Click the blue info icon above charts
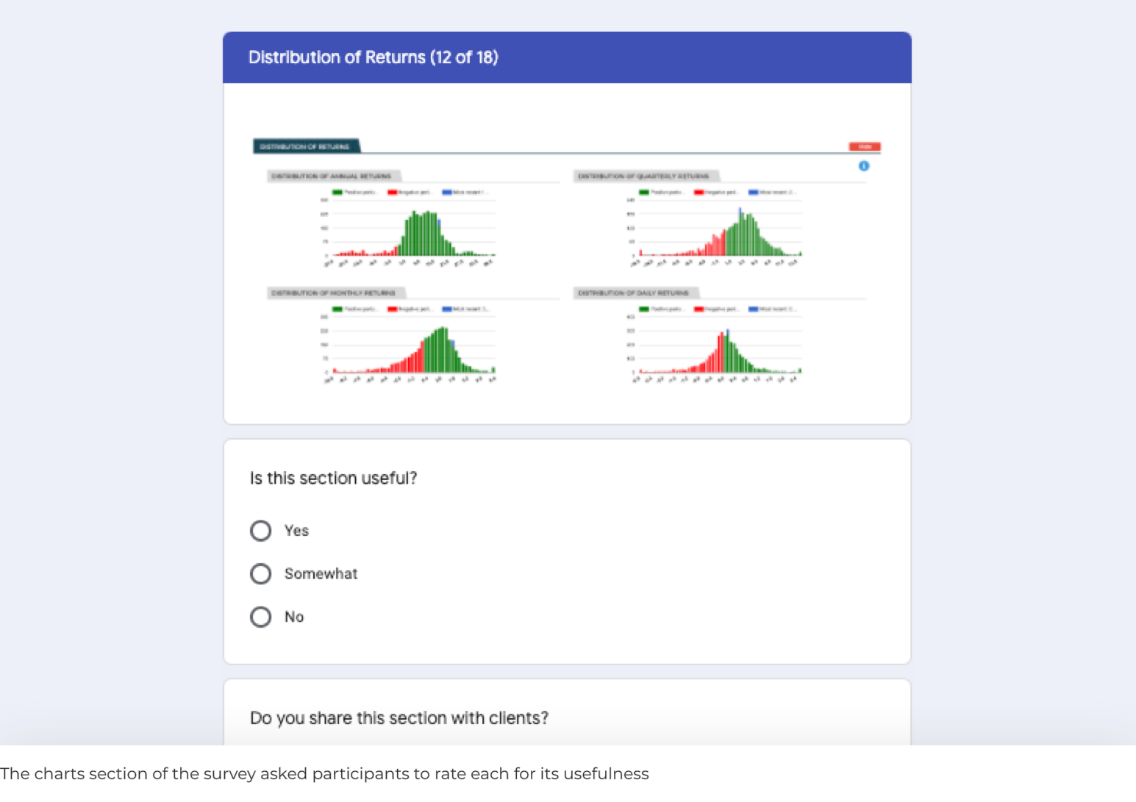Image resolution: width=1136 pixels, height=802 pixels. (864, 166)
